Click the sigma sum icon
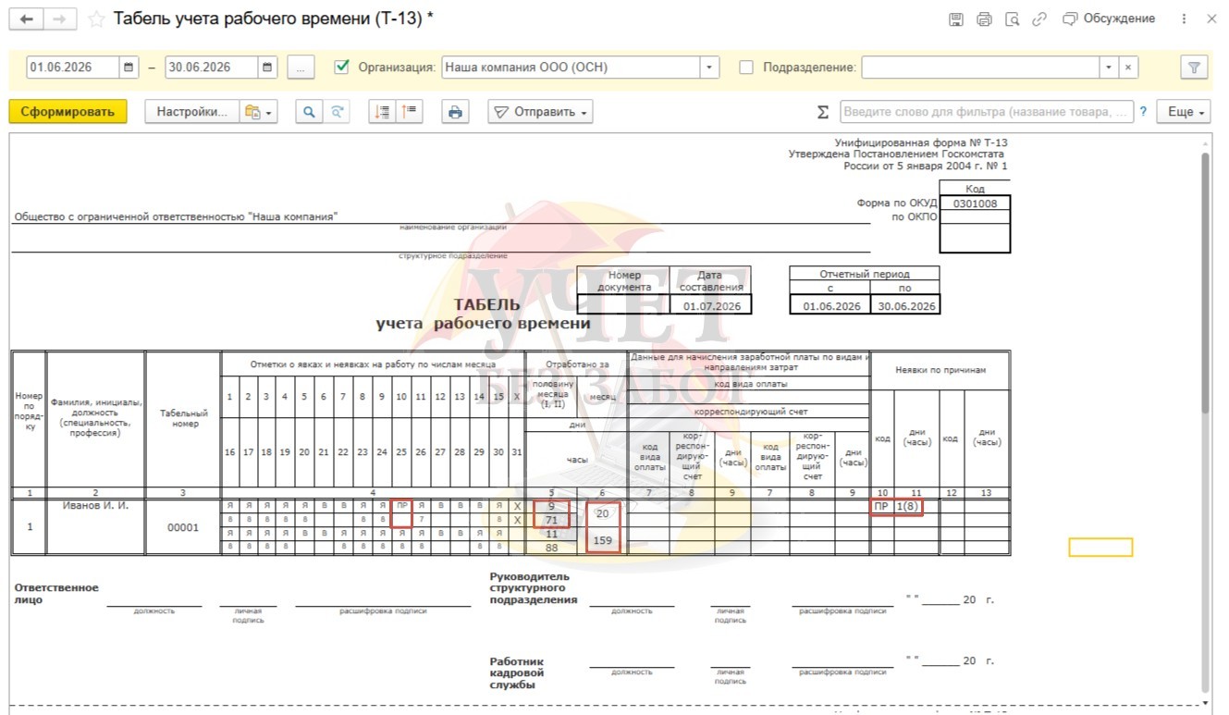 [x=823, y=112]
